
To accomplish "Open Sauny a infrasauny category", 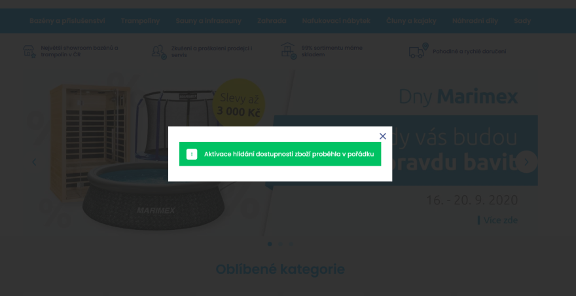I will pos(208,21).
